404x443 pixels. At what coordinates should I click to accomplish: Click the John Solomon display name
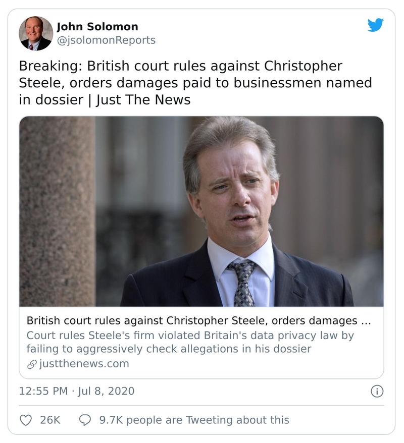tap(97, 27)
